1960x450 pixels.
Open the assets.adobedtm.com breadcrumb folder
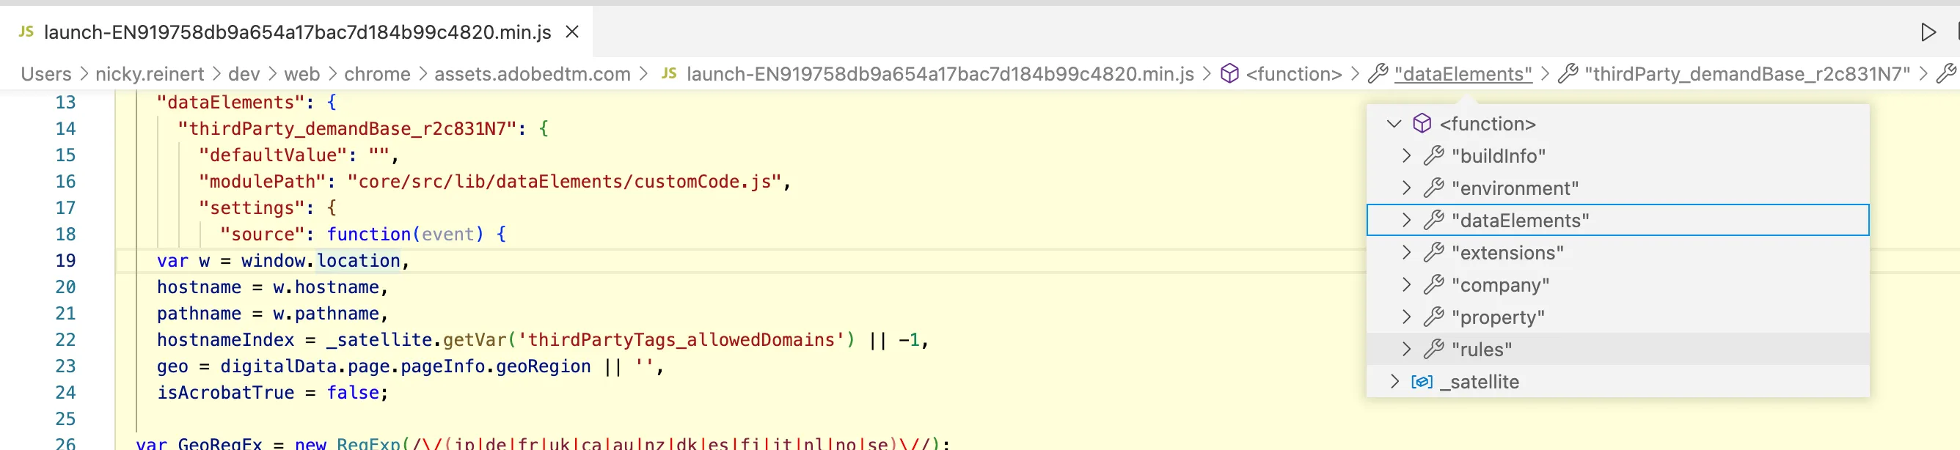pos(532,74)
